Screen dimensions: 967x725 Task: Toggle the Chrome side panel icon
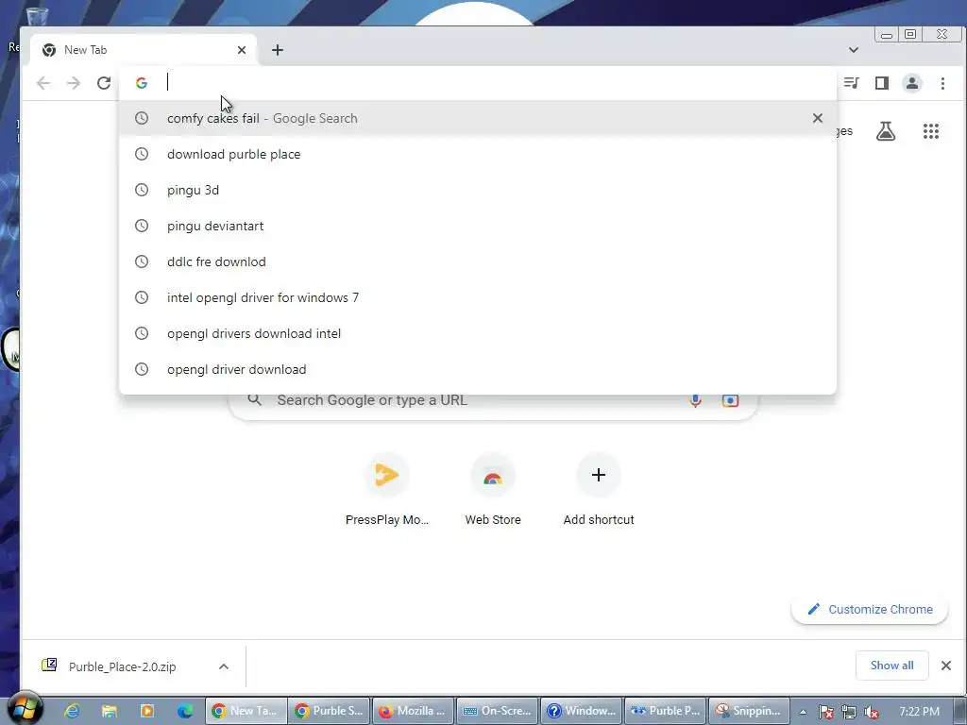click(x=882, y=83)
